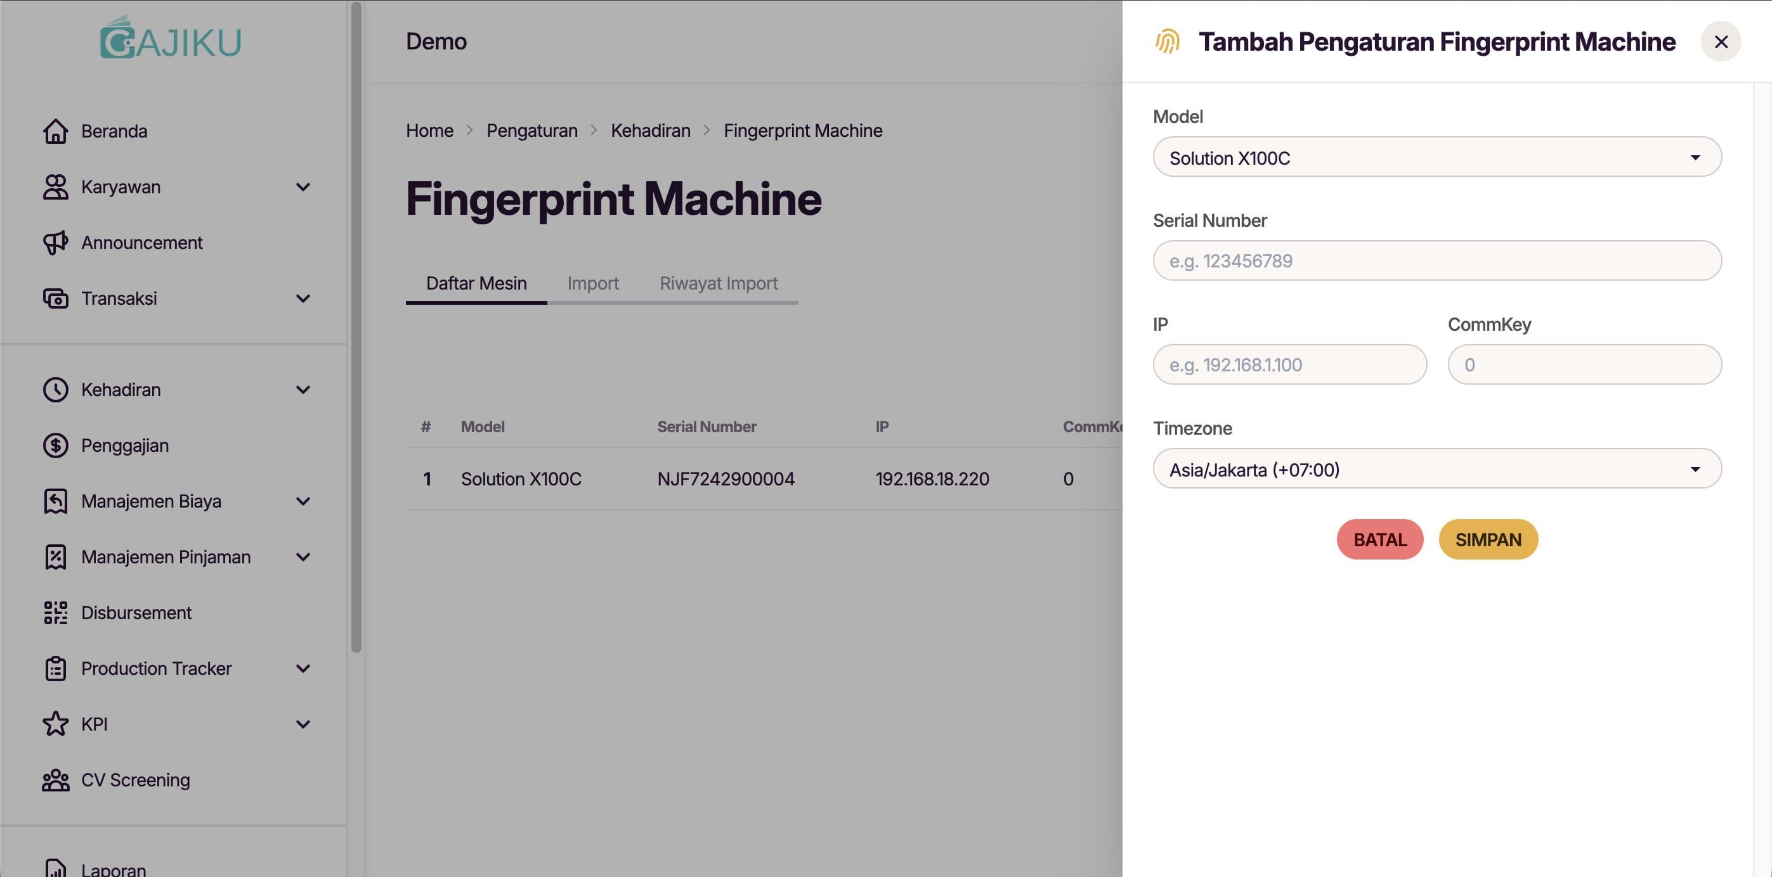Switch to the Import tab
Image resolution: width=1772 pixels, height=877 pixels.
pos(592,283)
